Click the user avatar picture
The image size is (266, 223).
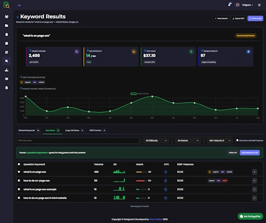click(237, 5)
